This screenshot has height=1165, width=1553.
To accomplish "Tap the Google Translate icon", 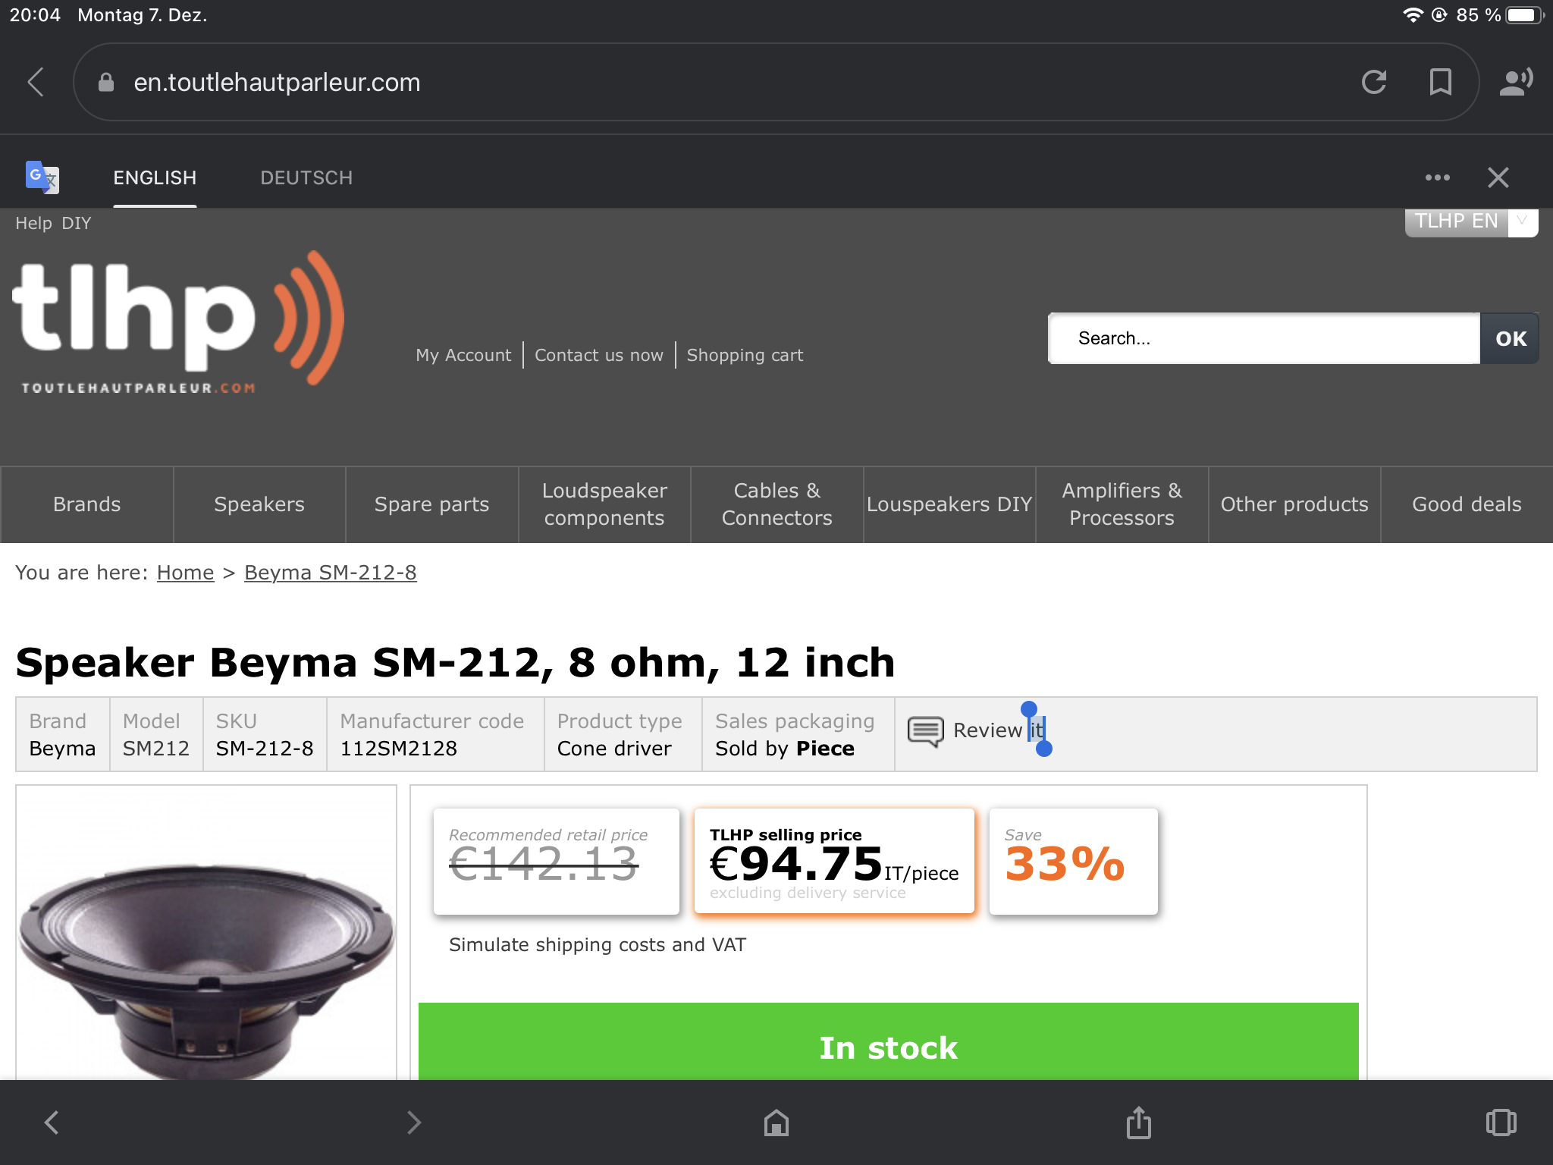I will [x=42, y=177].
